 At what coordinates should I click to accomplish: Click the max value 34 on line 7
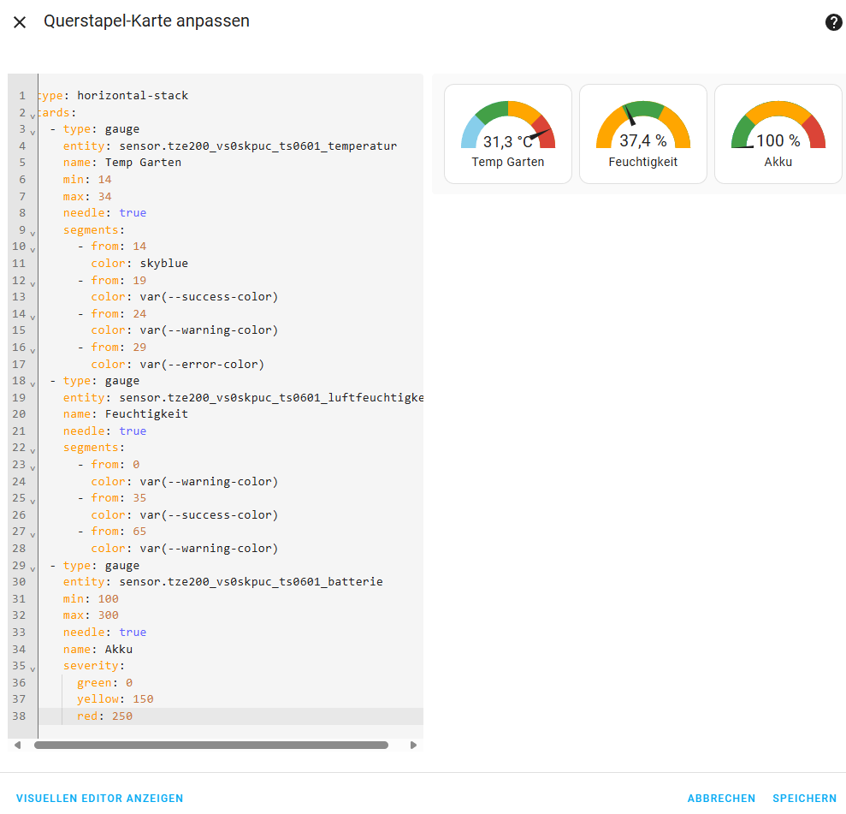tap(104, 197)
